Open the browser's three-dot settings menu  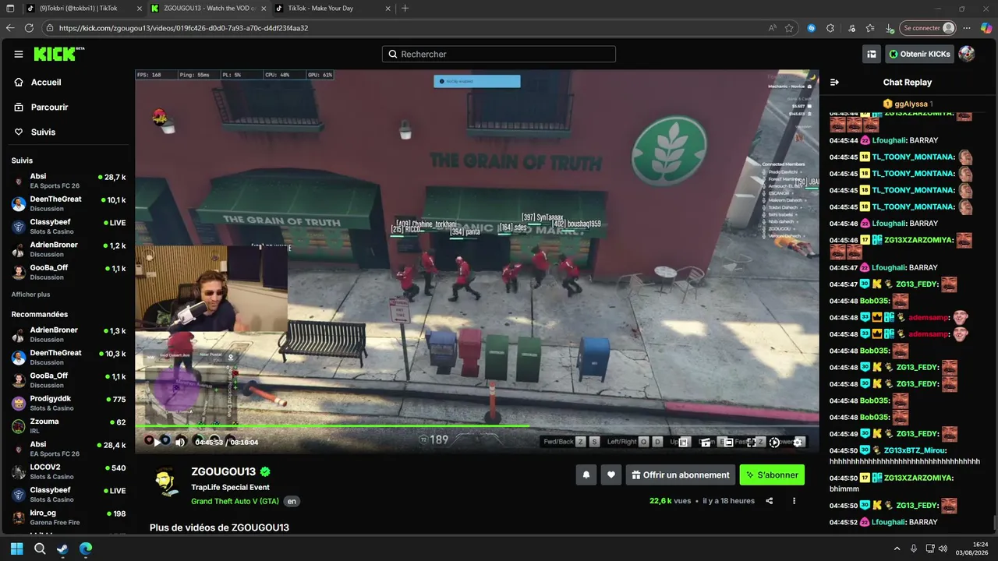tap(968, 28)
